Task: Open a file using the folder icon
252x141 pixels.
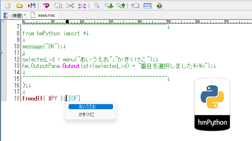Action: pyautogui.click(x=19, y=6)
